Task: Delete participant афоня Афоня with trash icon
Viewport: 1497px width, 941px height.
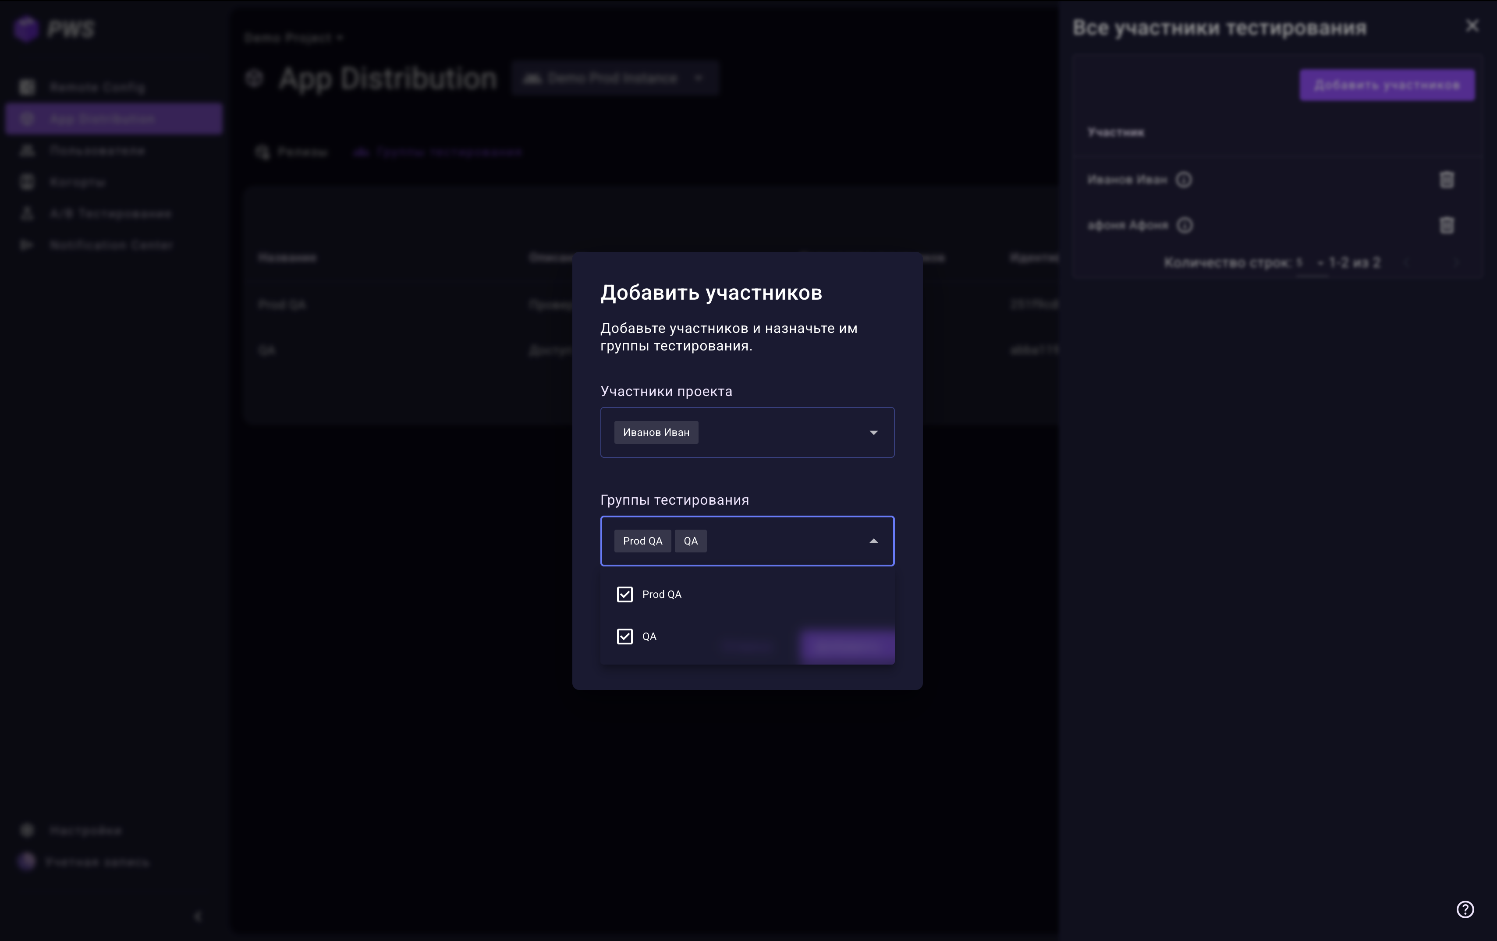Action: point(1447,225)
